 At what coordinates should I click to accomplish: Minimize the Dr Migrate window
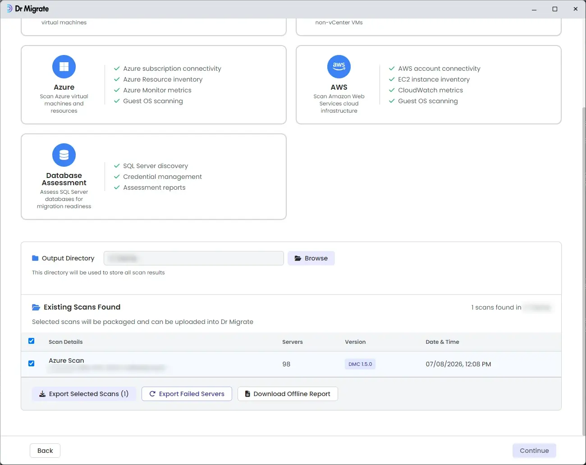[534, 9]
